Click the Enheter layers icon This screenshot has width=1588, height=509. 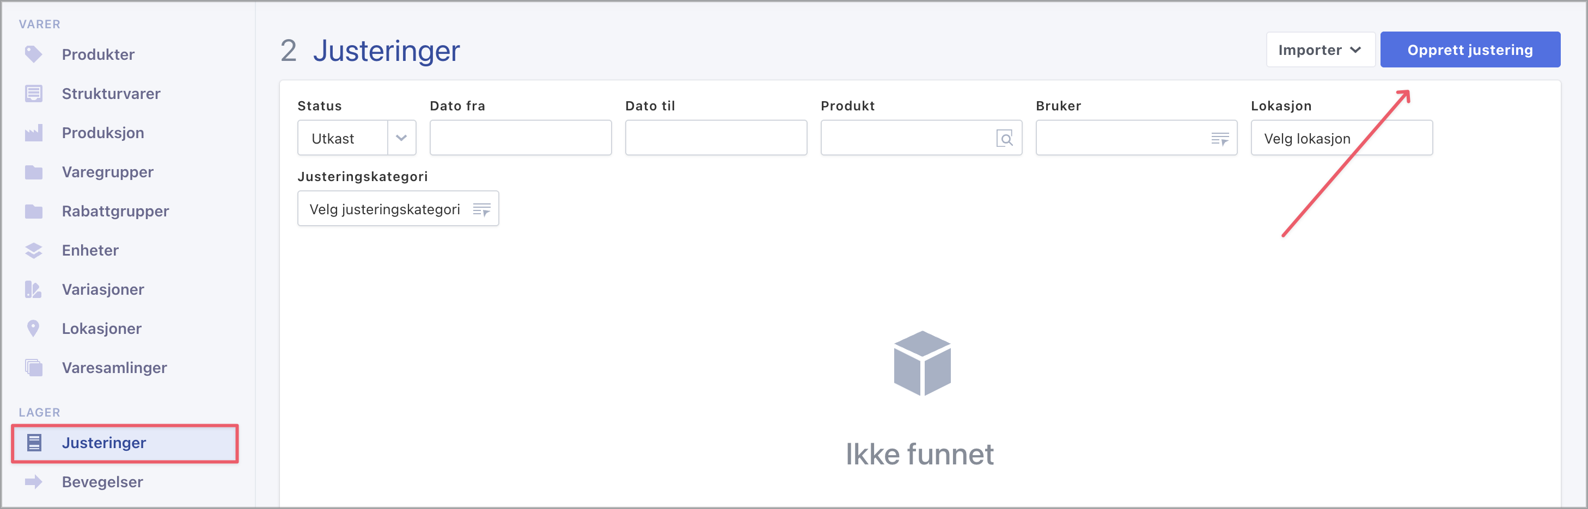[33, 251]
